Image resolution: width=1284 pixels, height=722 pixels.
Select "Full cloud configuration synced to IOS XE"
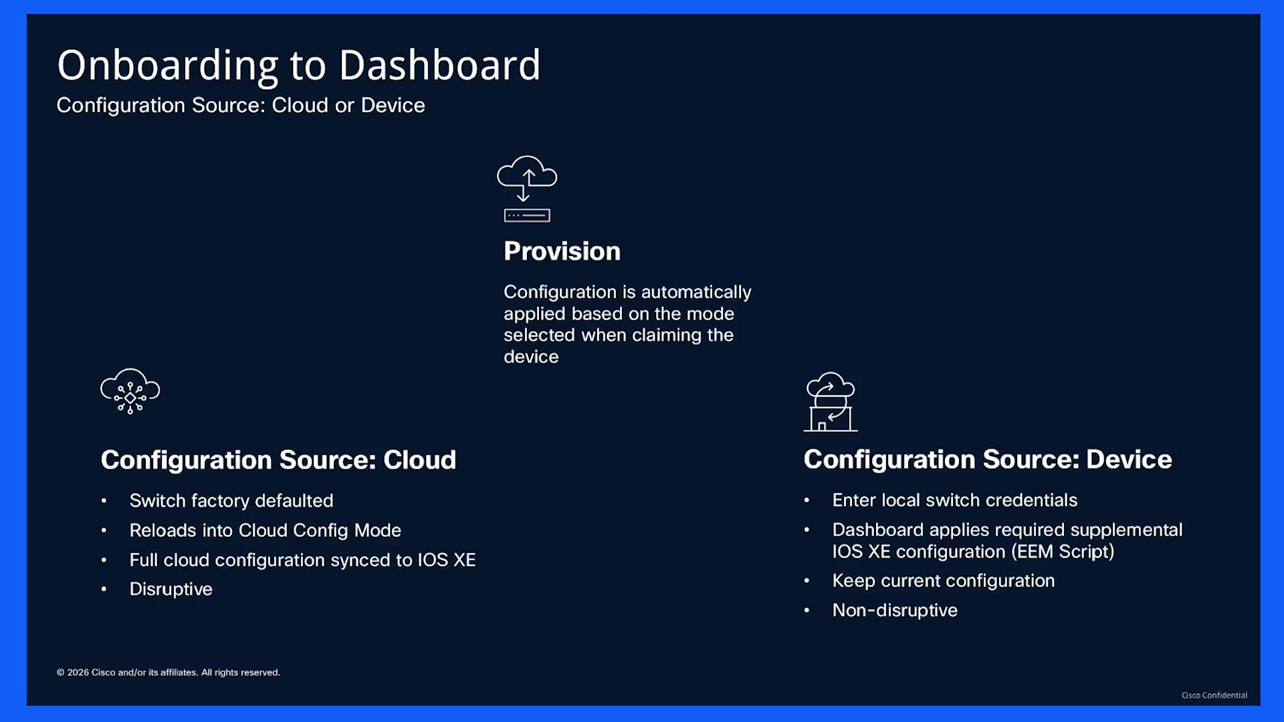(303, 560)
